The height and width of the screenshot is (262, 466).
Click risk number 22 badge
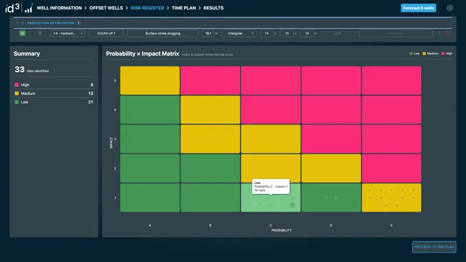click(22, 33)
